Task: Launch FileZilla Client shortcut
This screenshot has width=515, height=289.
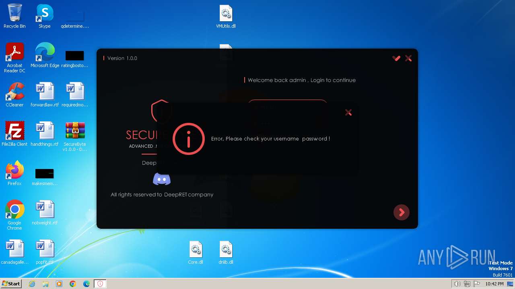Action: (x=14, y=134)
